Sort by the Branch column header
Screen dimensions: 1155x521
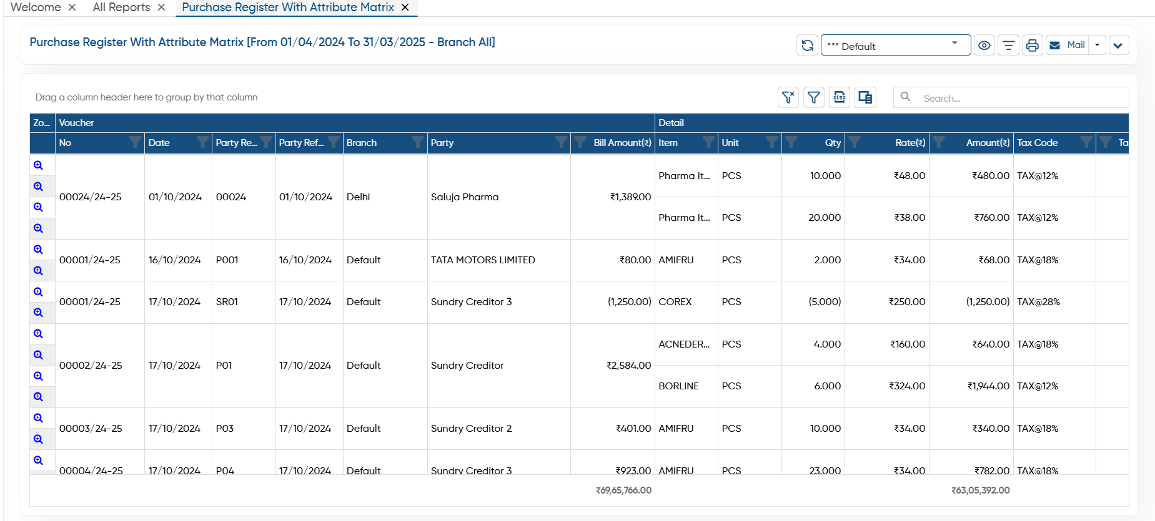coord(362,143)
